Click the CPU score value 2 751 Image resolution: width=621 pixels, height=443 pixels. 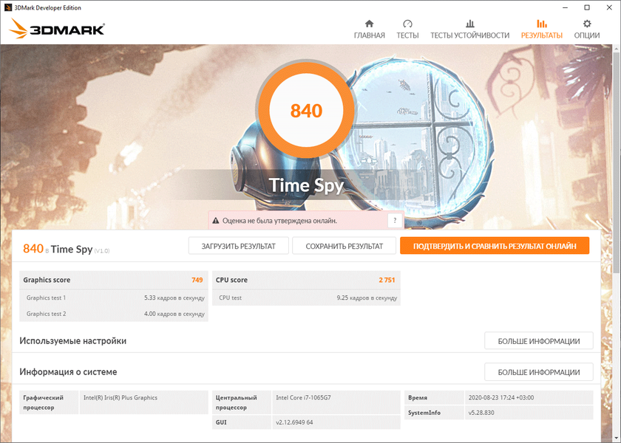point(387,280)
